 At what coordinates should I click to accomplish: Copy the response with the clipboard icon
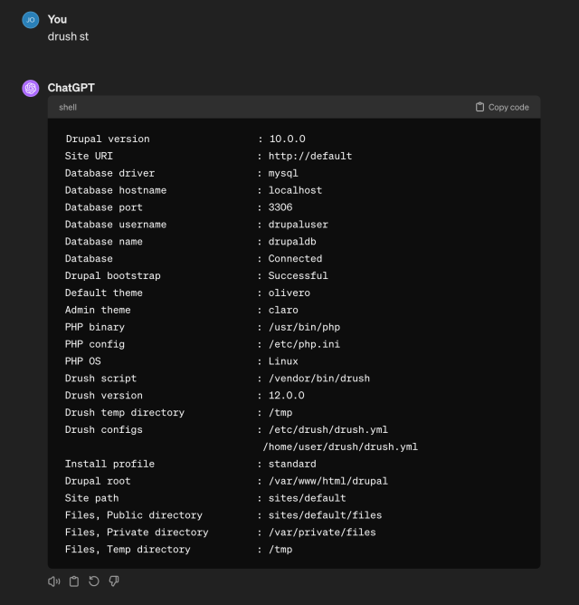tap(74, 581)
